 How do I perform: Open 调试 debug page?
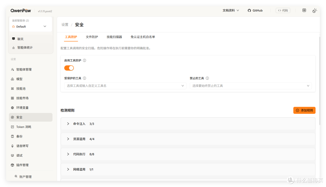pos(30,155)
